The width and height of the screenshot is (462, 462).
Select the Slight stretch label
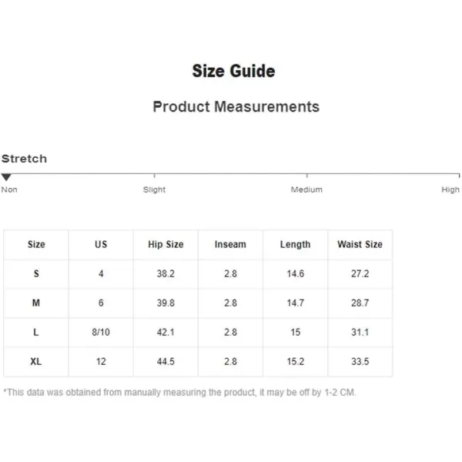[154, 189]
